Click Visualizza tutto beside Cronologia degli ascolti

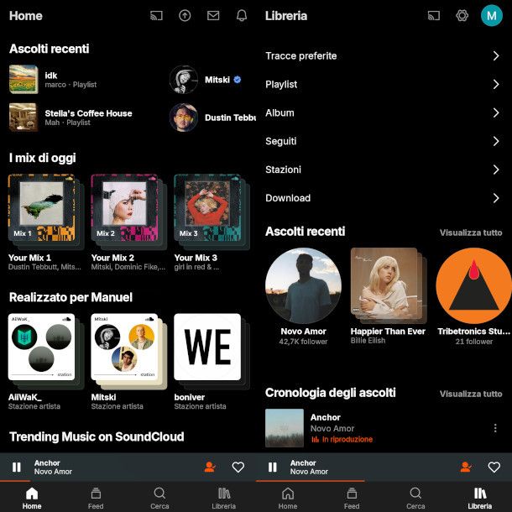471,394
